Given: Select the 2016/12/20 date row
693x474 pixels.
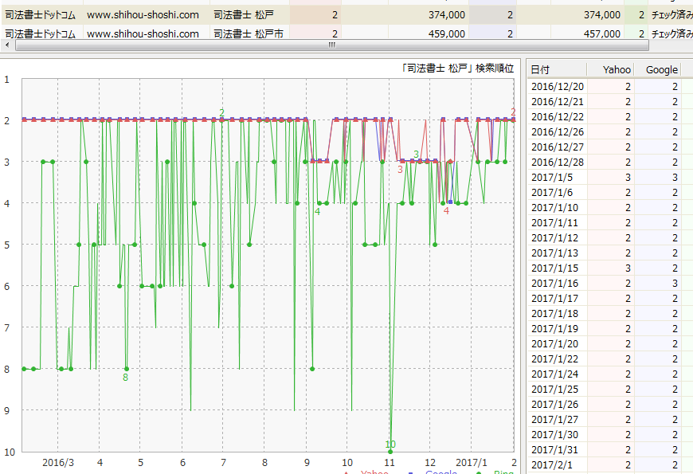Looking at the screenshot, I should pos(610,86).
